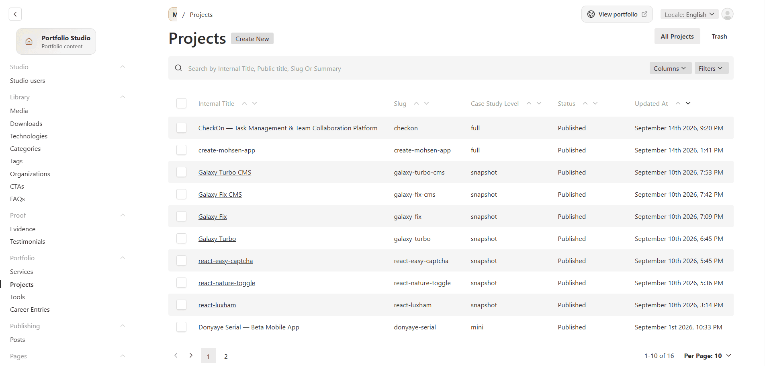Viewport: 765px width, 366px height.
Task: Go to previous page arrow
Action: (176, 356)
